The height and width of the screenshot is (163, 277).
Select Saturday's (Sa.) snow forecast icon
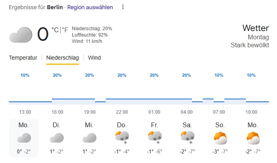187,138
